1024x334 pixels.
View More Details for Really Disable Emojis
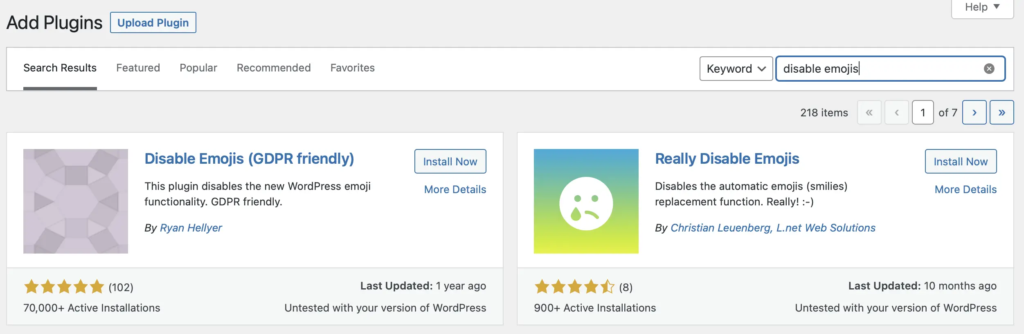pos(965,189)
